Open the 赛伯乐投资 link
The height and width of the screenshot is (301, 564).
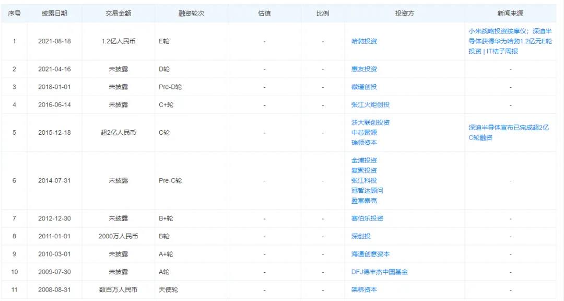click(367, 218)
